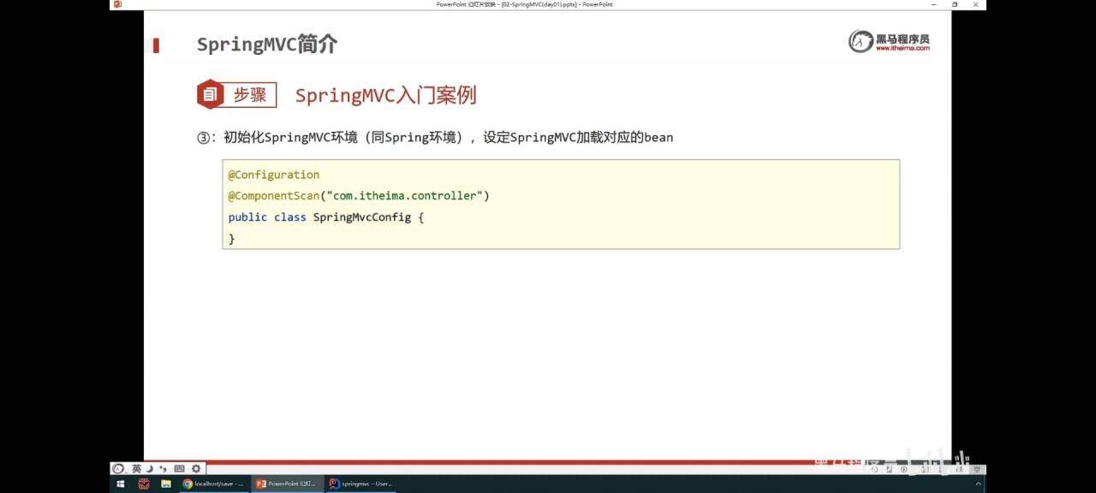Image resolution: width=1096 pixels, height=493 pixels.
Task: Click the @Configuration code line
Action: (274, 175)
